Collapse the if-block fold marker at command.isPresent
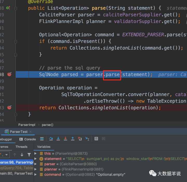 pos(16,42)
